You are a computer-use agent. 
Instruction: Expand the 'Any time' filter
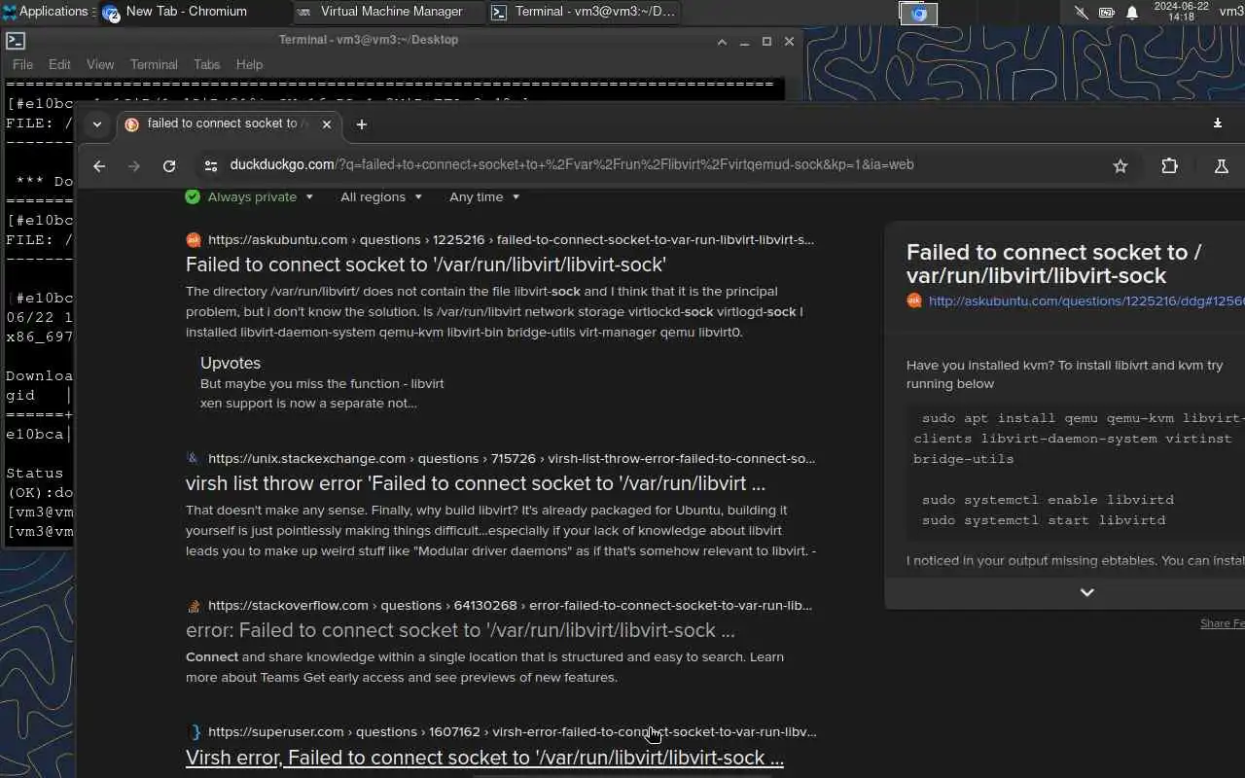pyautogui.click(x=484, y=196)
